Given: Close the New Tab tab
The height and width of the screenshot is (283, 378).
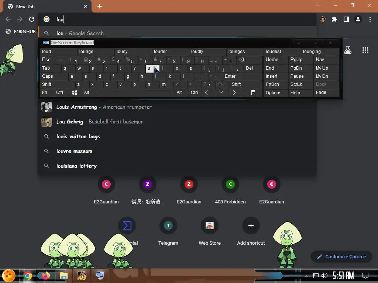Looking at the screenshot, I should (x=86, y=6).
